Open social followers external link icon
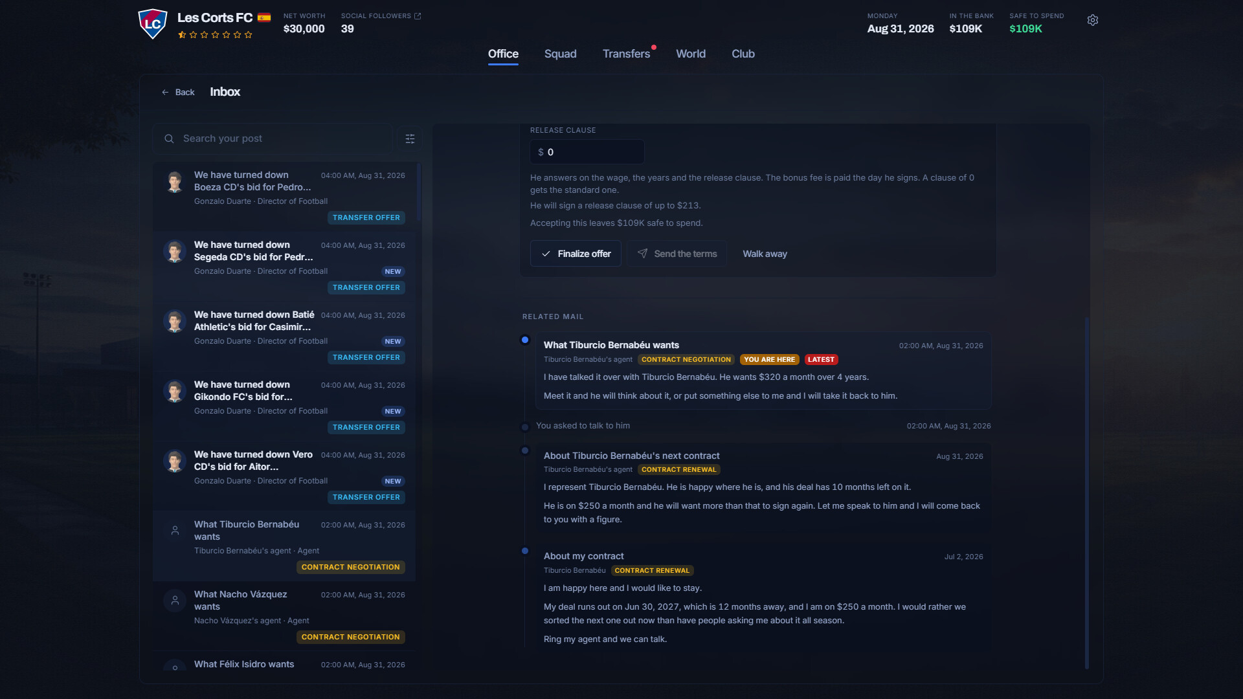The width and height of the screenshot is (1243, 699). (x=418, y=16)
